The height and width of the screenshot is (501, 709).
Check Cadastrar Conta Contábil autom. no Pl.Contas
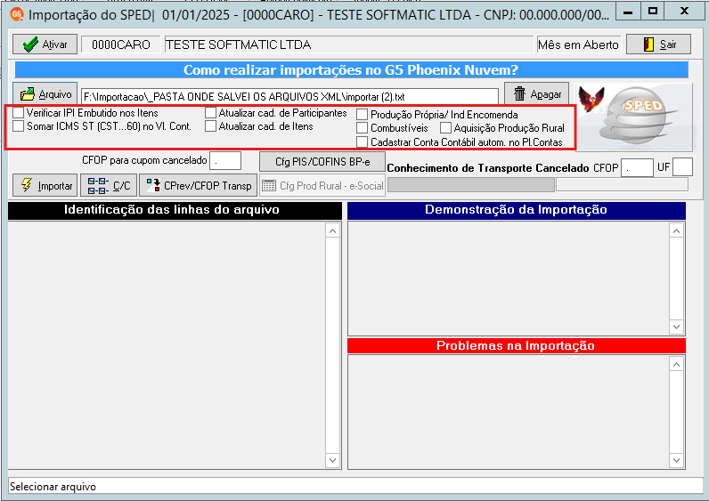pos(362,141)
